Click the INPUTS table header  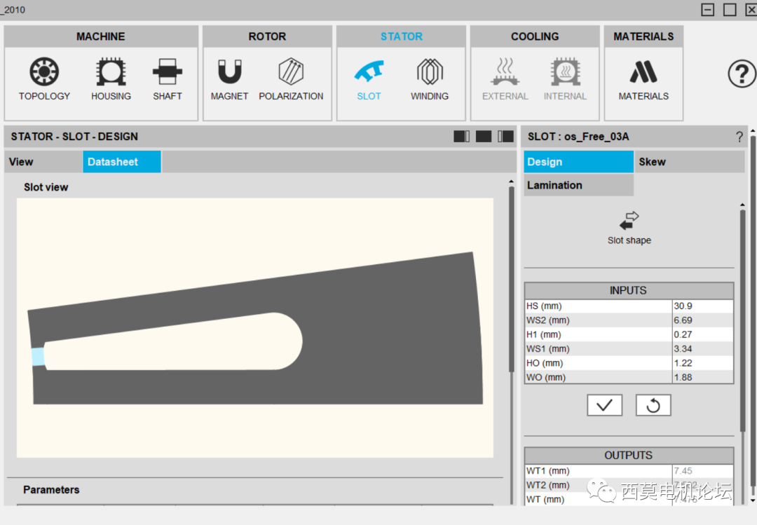point(629,291)
